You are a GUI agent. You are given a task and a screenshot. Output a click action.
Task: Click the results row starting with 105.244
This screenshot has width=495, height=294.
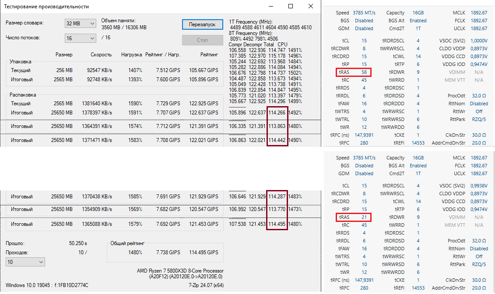click(x=265, y=62)
